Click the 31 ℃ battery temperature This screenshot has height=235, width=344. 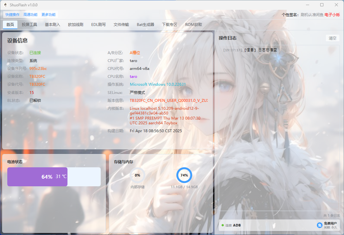pos(61,176)
